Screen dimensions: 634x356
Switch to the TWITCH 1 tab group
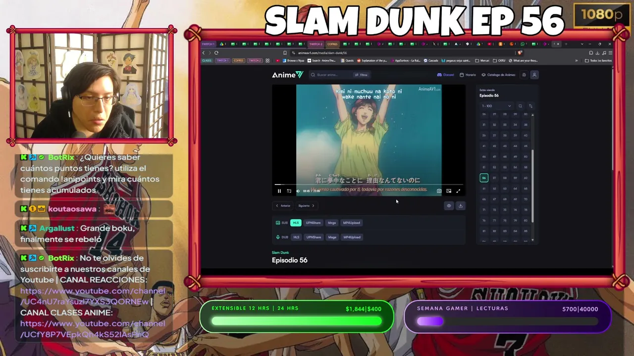(208, 44)
